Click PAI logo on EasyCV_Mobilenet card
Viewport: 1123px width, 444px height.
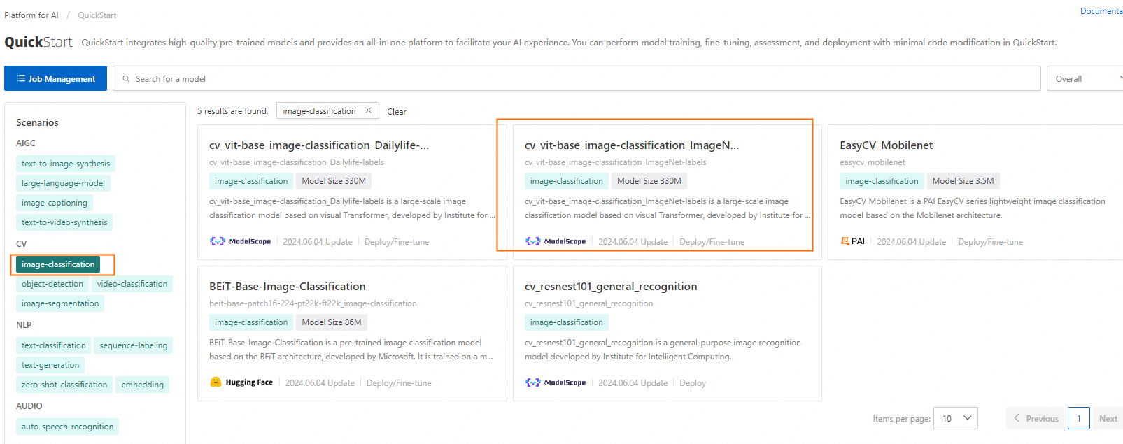pos(852,241)
